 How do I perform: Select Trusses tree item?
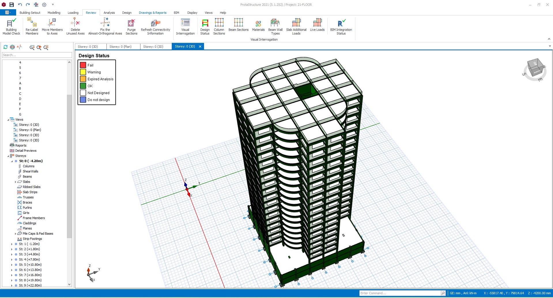coord(28,198)
